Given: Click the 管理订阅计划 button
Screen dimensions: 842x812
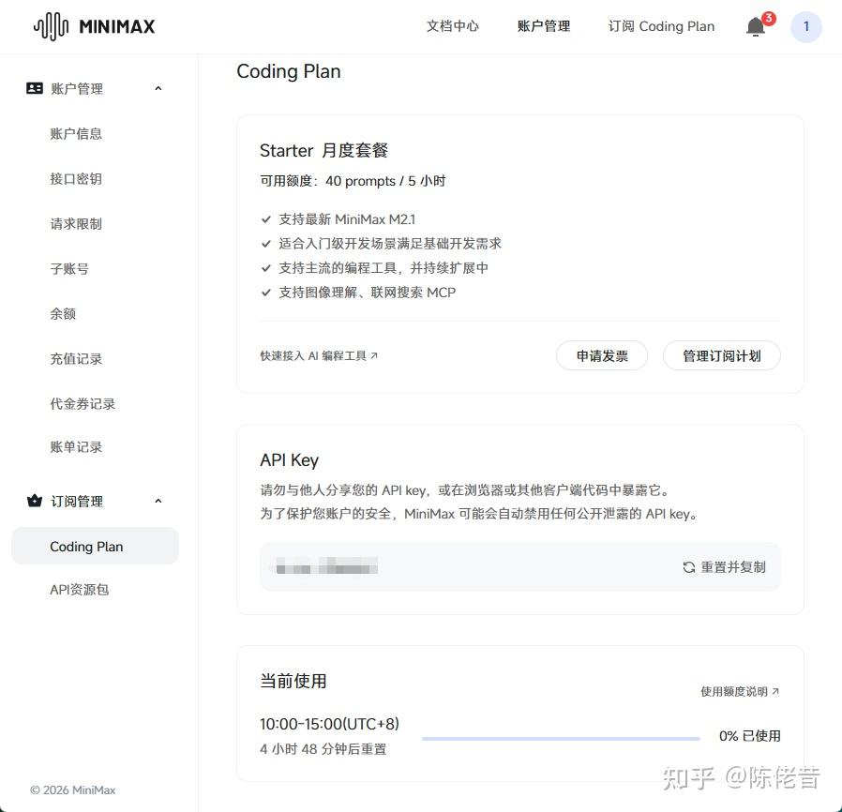Looking at the screenshot, I should [721, 355].
